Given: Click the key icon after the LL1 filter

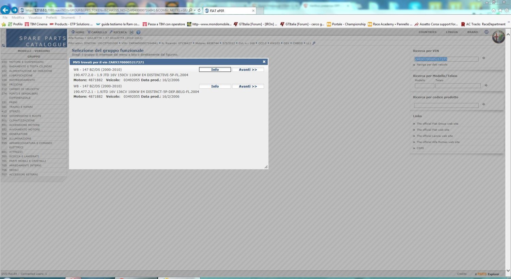Looking at the screenshot, I should [x=314, y=43].
